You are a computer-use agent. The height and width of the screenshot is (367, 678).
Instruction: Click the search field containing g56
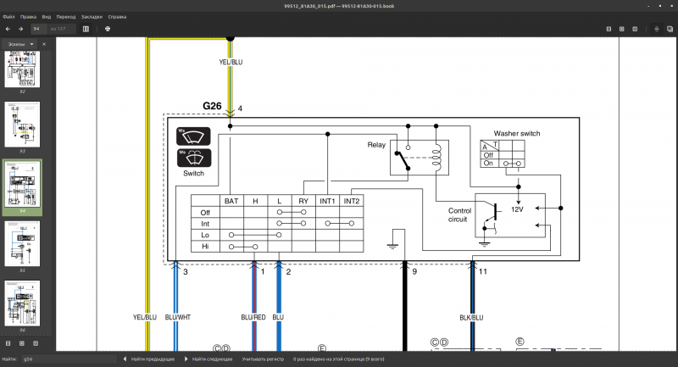[x=69, y=359]
